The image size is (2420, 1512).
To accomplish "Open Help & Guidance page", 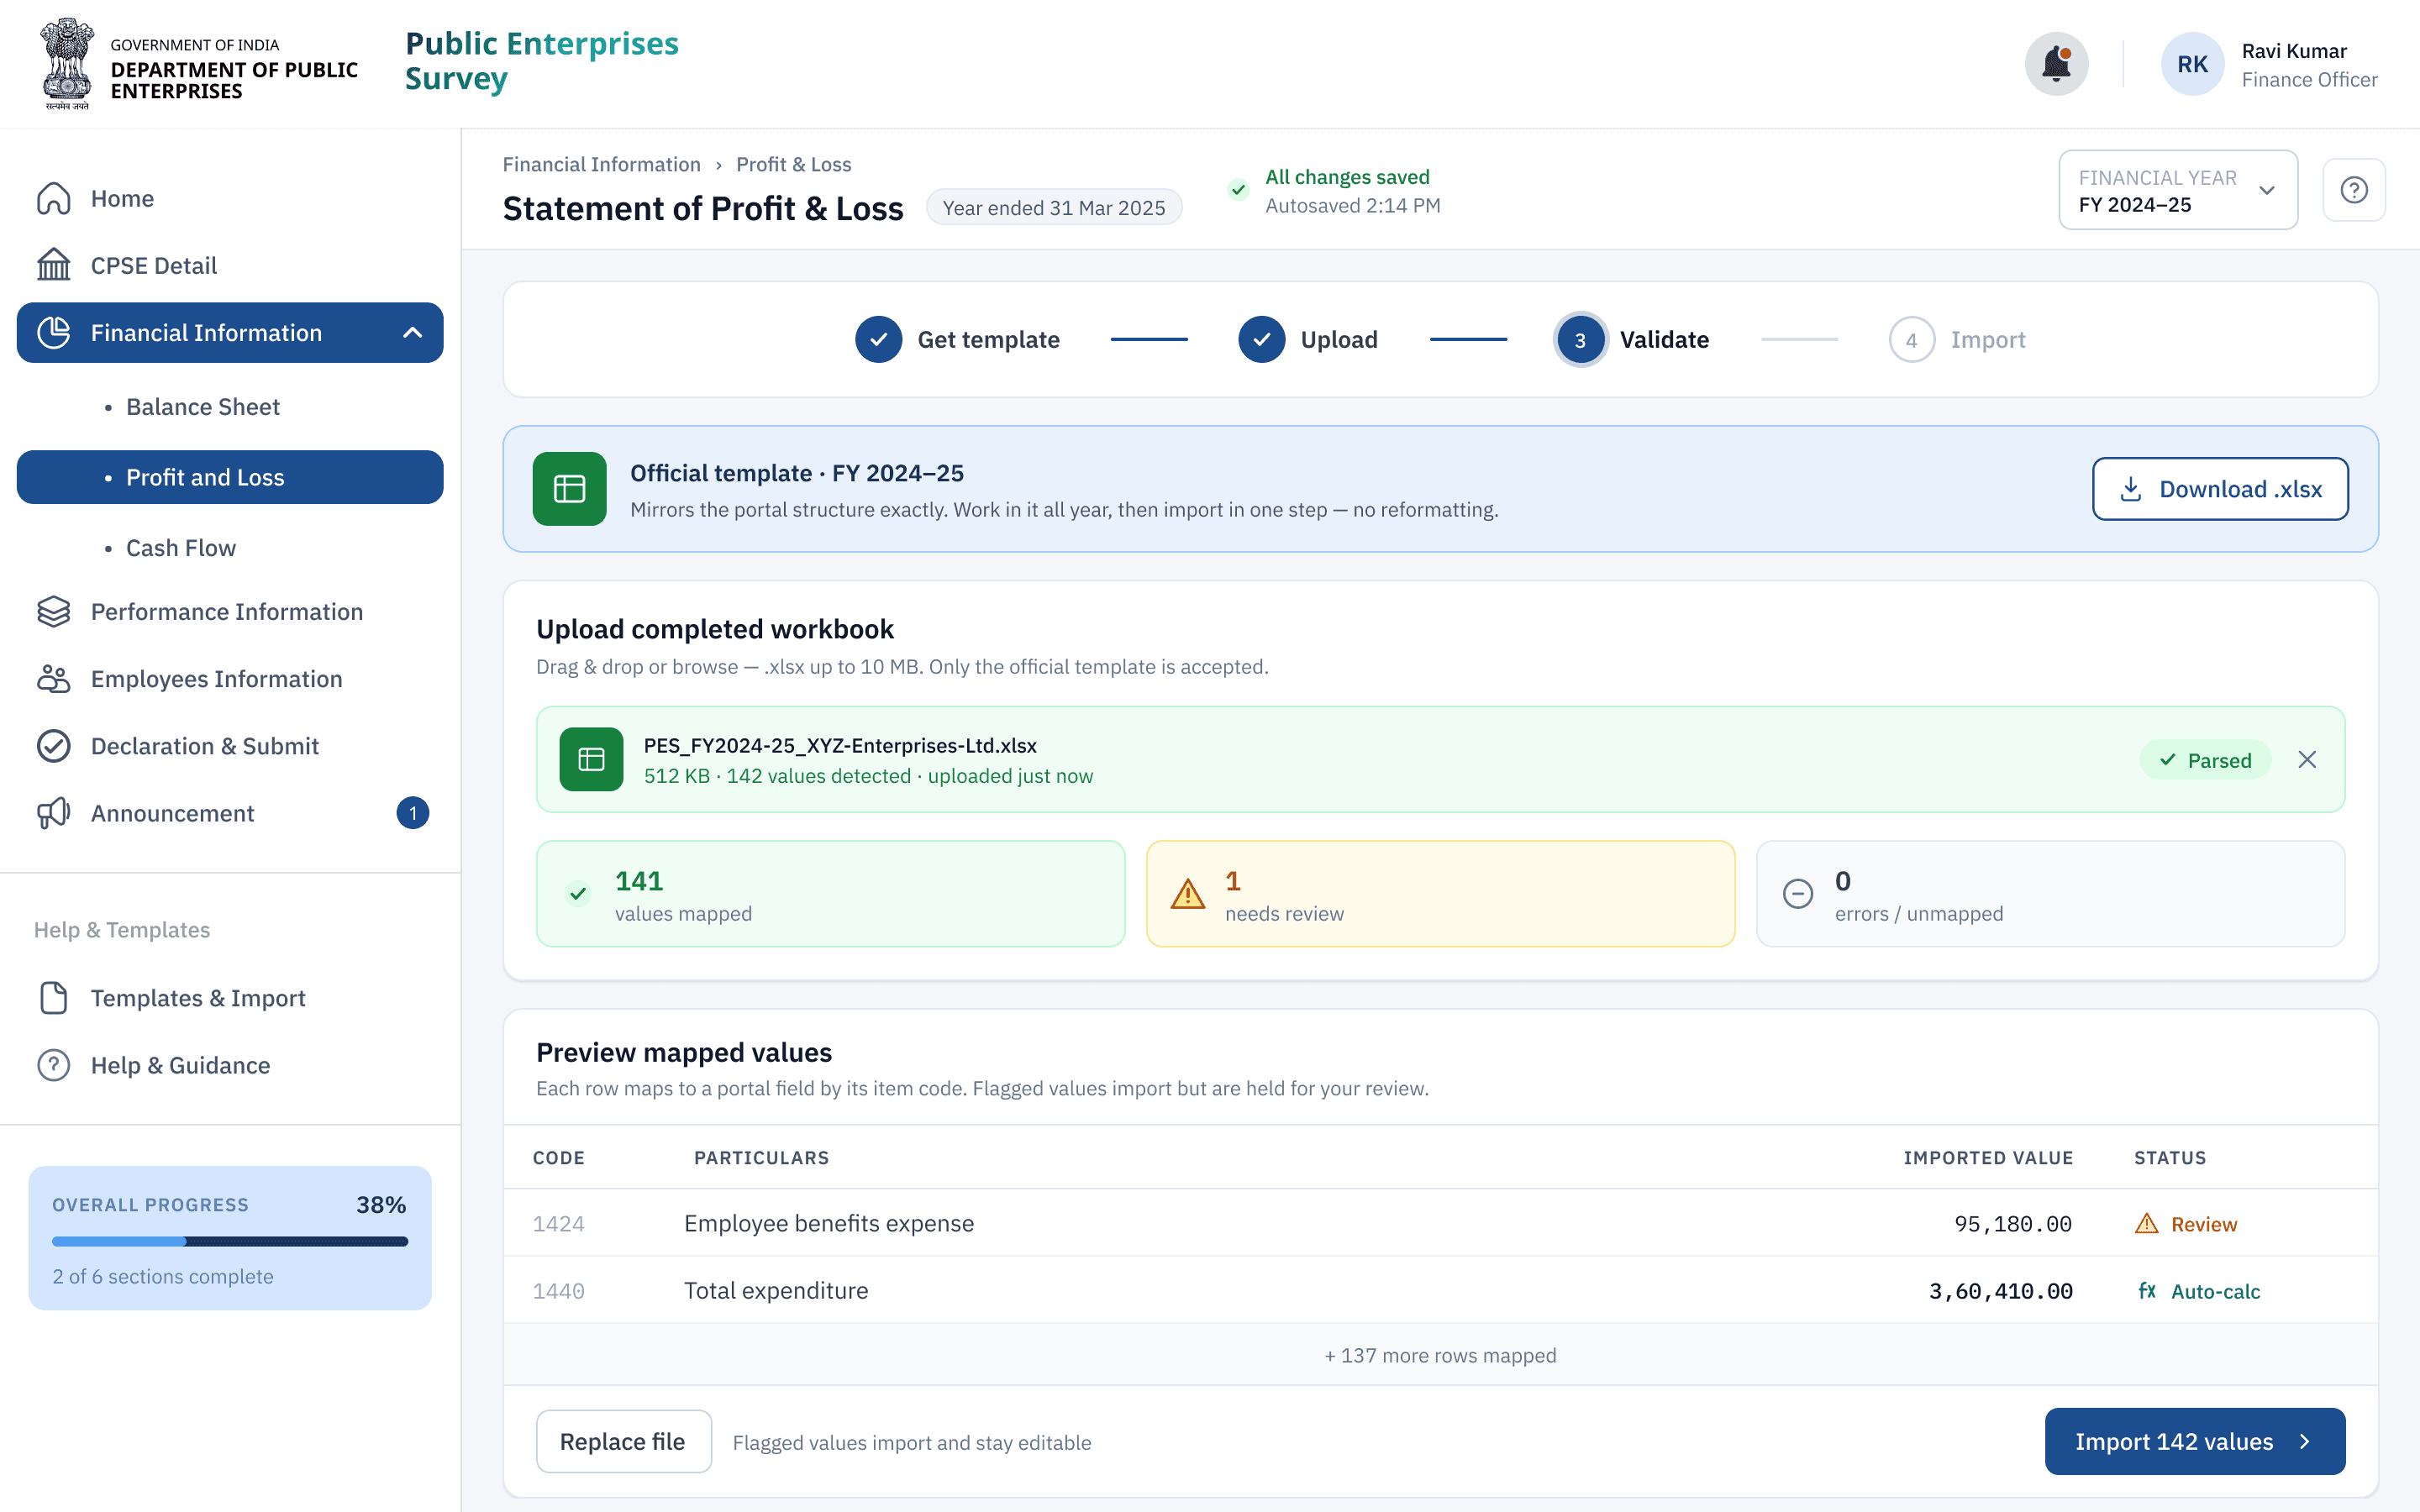I will (x=181, y=1065).
